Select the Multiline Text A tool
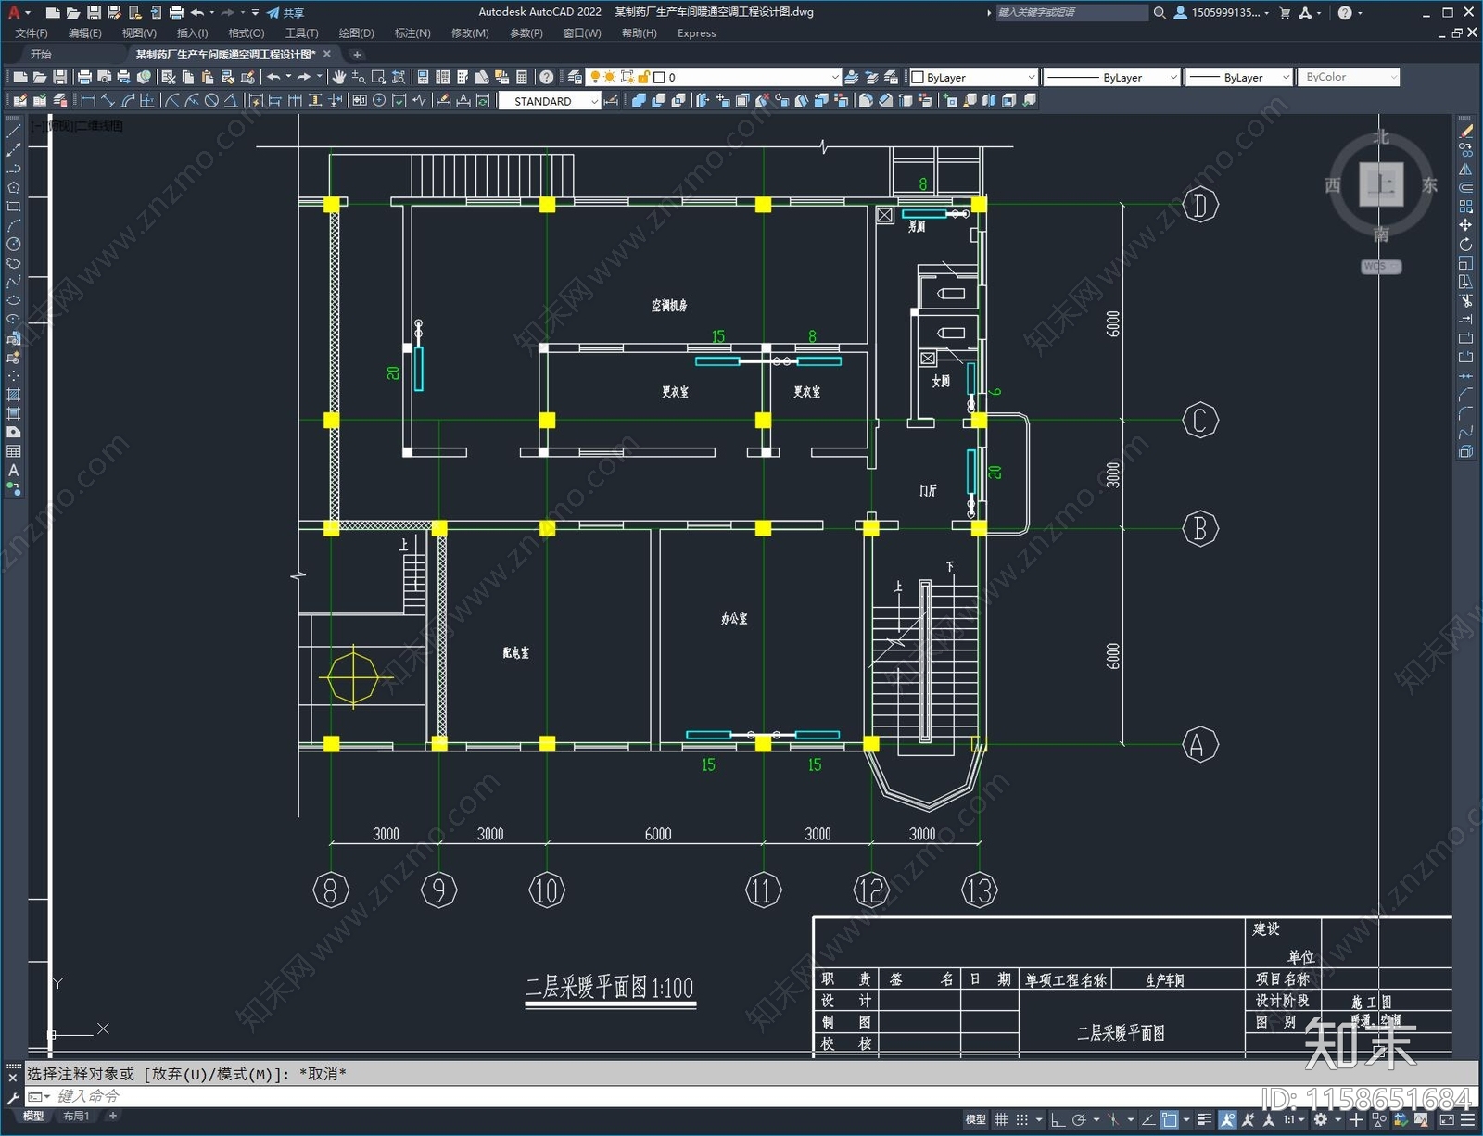Image resolution: width=1483 pixels, height=1136 pixels. [14, 471]
